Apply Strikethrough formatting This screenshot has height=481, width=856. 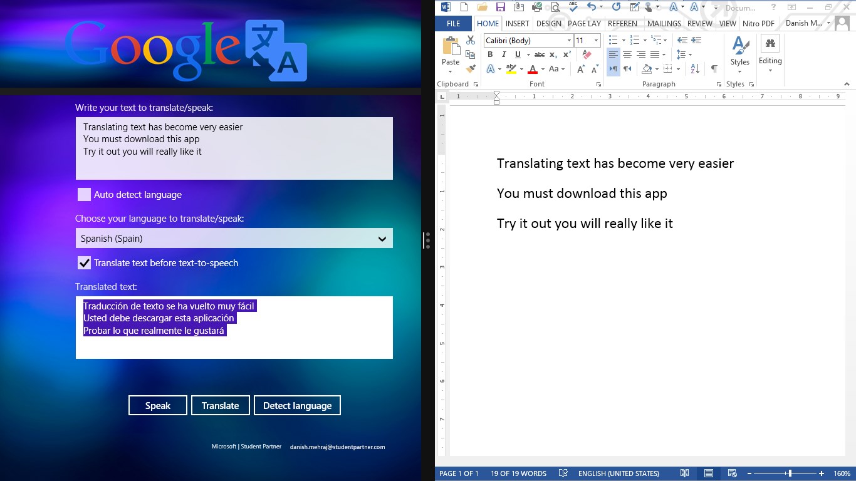coord(539,54)
